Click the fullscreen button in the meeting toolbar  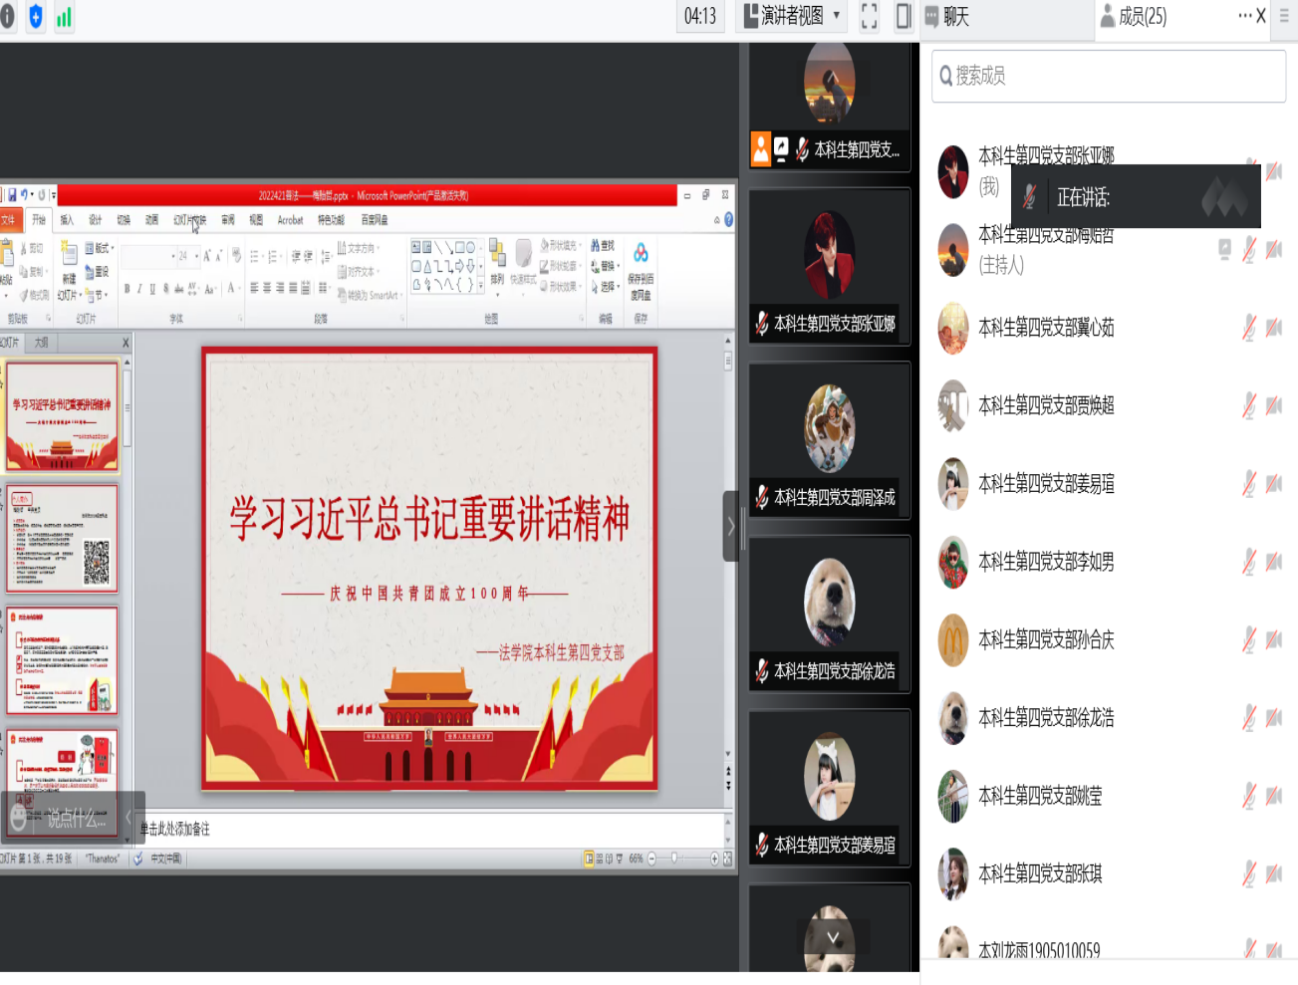(868, 17)
